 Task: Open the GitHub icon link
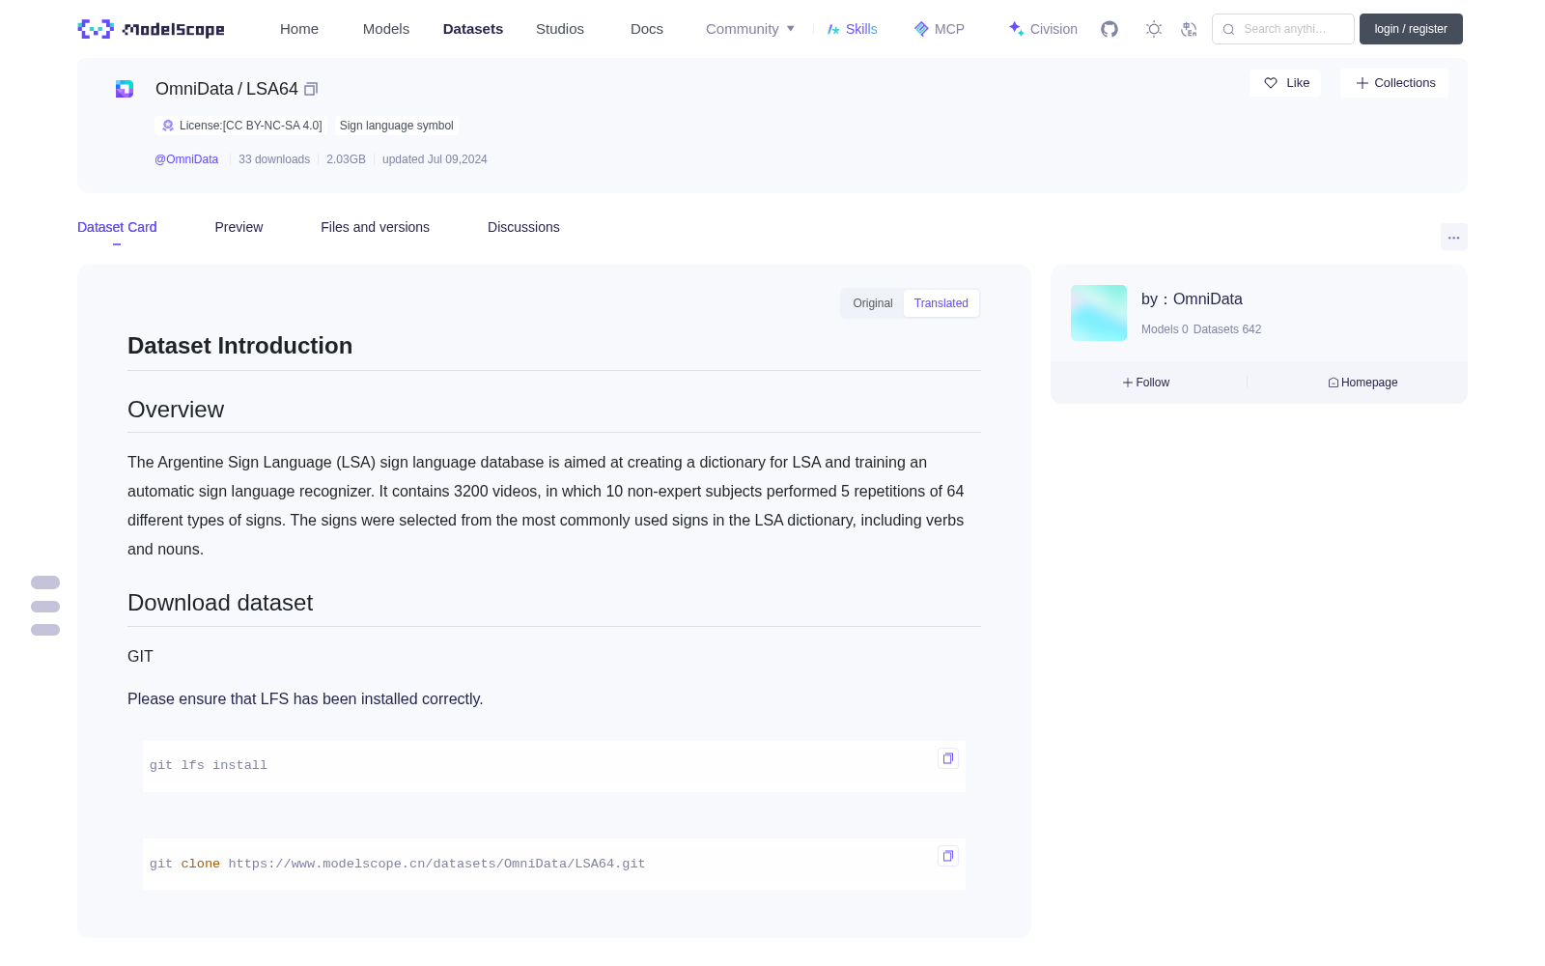tap(1110, 29)
